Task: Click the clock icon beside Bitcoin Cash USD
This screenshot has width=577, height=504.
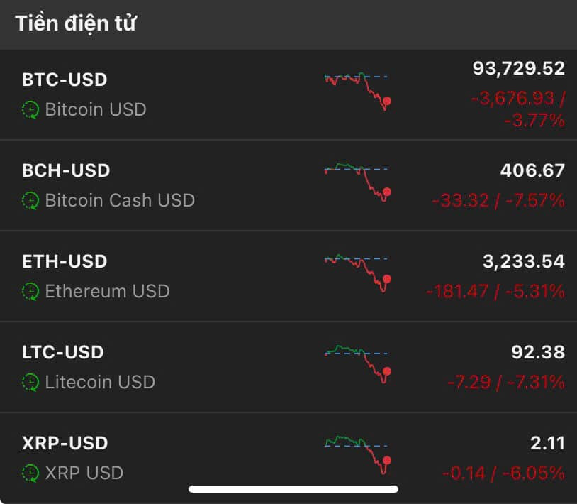Action: pyautogui.click(x=30, y=200)
